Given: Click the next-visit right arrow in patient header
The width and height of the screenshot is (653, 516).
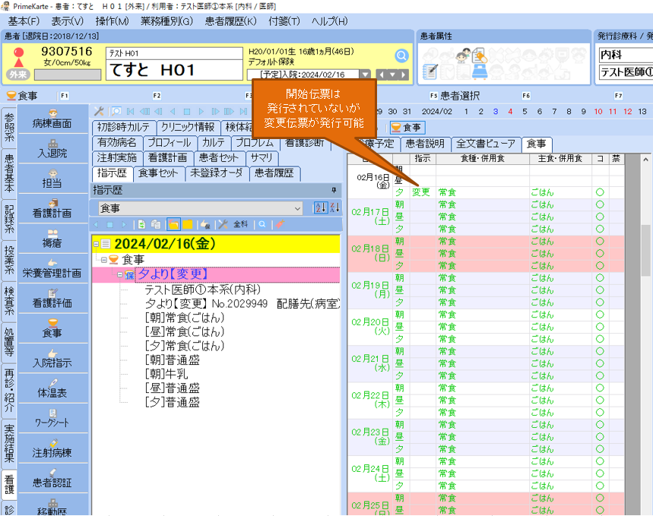Looking at the screenshot, I should point(403,75).
